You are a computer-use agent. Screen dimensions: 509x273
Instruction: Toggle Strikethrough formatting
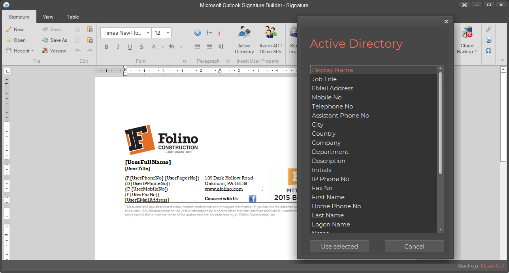pos(141,47)
